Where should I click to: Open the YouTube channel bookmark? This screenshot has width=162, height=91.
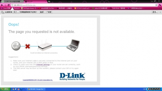pos(47,8)
